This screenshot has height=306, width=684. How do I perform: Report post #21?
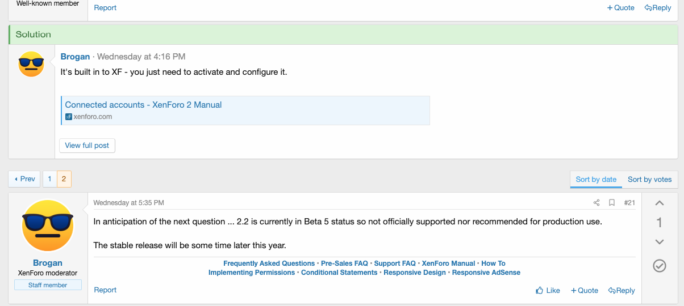(105, 290)
